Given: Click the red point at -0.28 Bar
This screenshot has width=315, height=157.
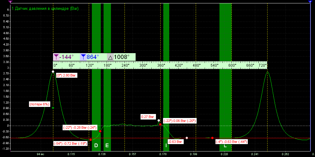Looking at the screenshot, I should point(100,131).
